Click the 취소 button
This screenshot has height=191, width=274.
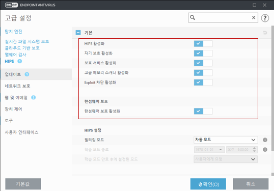251,184
